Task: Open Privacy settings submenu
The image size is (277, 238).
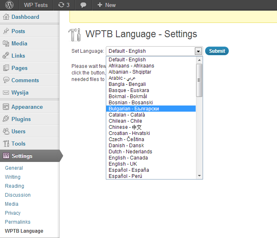Action: (x=13, y=213)
